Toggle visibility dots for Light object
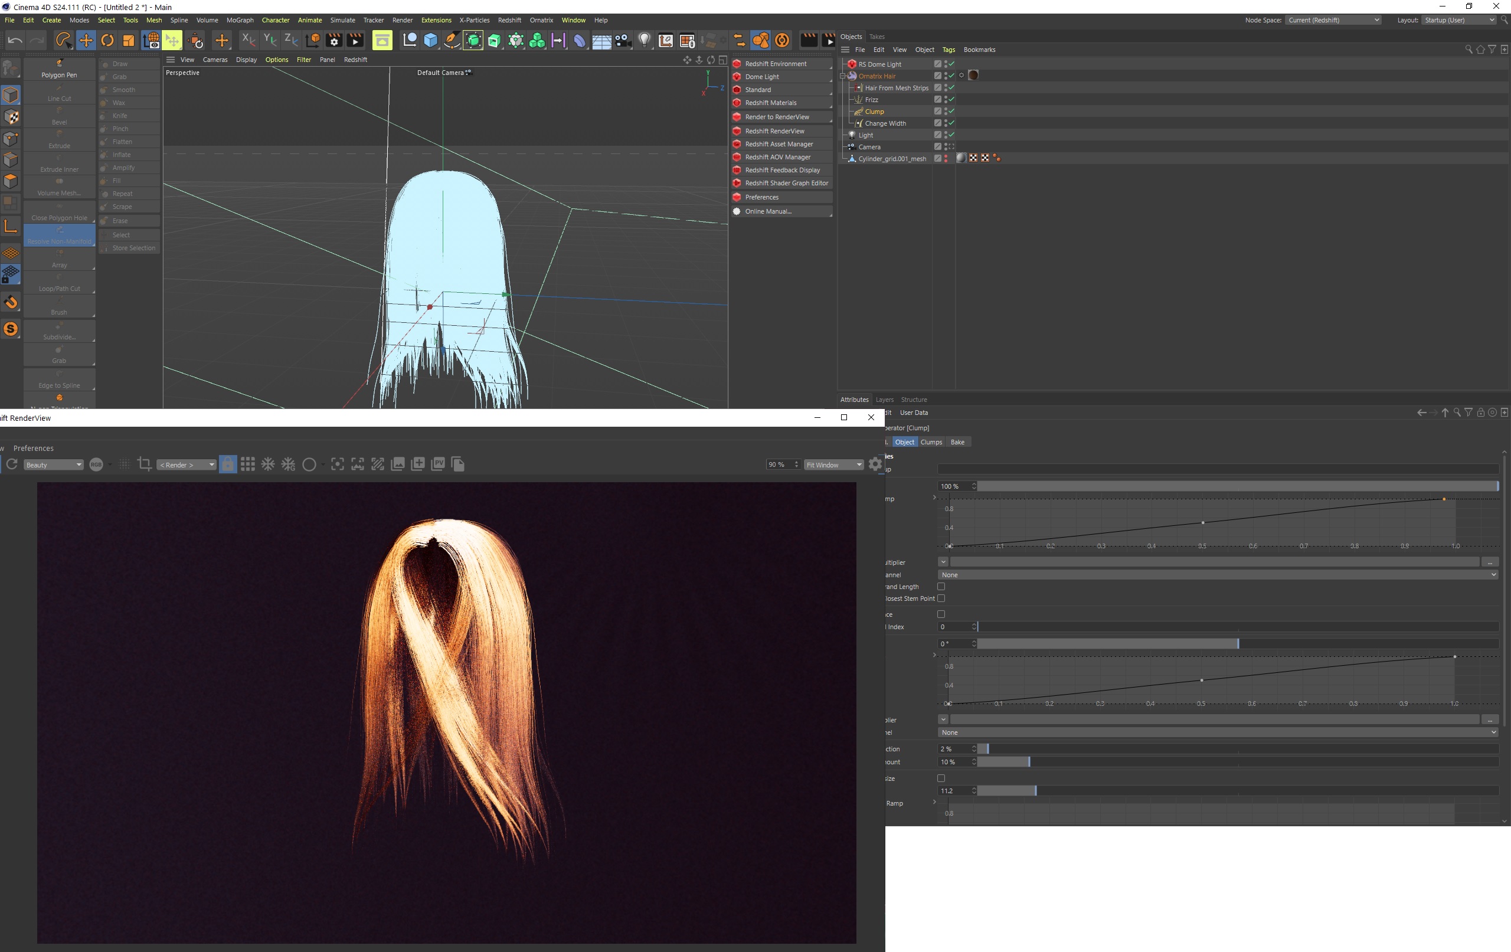The height and width of the screenshot is (952, 1511). point(946,135)
